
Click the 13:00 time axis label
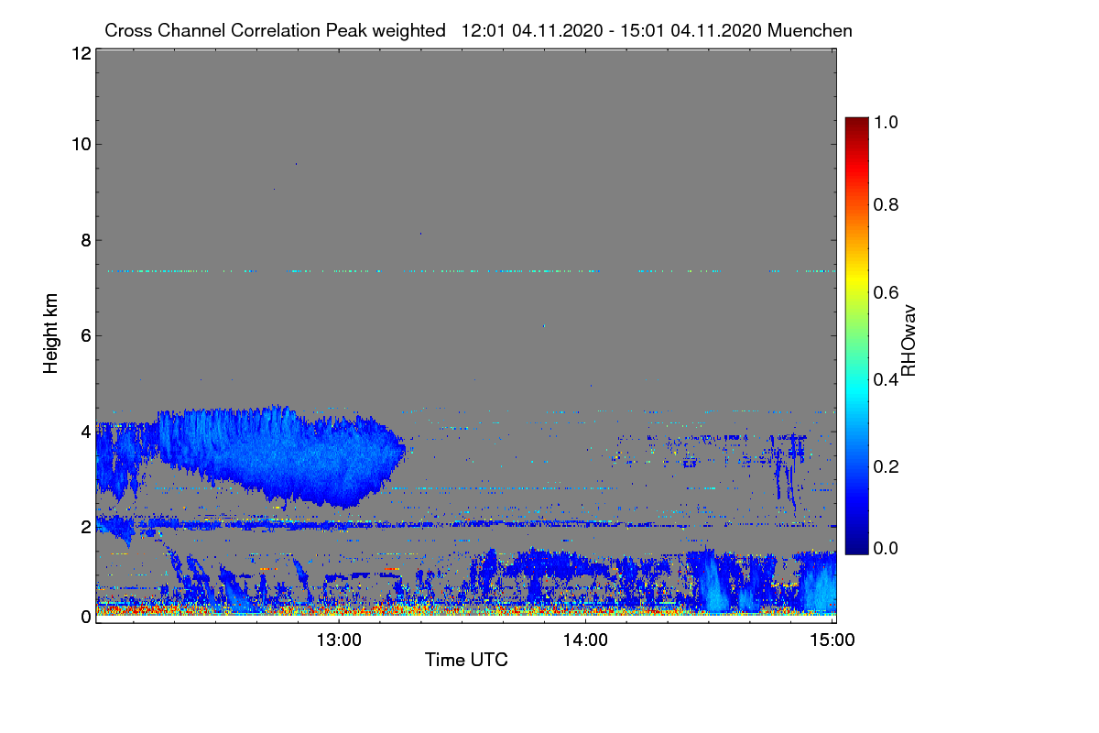[340, 640]
